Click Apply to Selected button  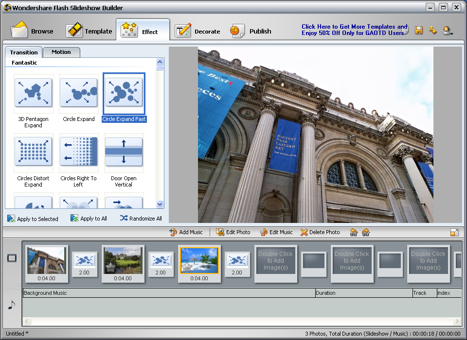(33, 219)
